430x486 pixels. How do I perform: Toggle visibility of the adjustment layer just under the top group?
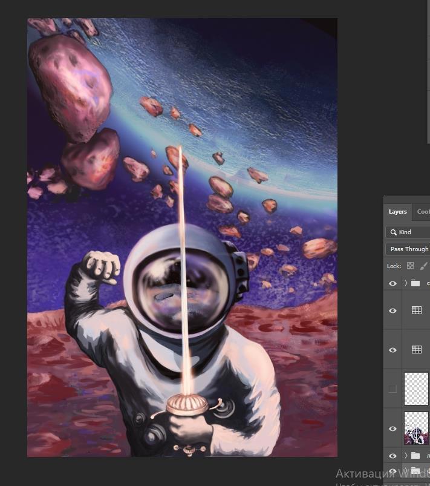click(393, 310)
